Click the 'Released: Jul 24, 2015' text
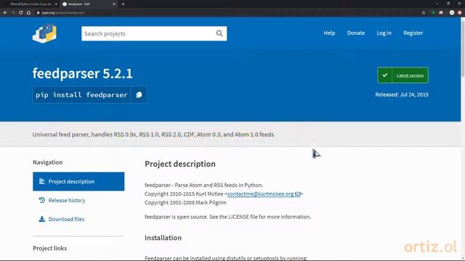This screenshot has width=465, height=261. (402, 95)
